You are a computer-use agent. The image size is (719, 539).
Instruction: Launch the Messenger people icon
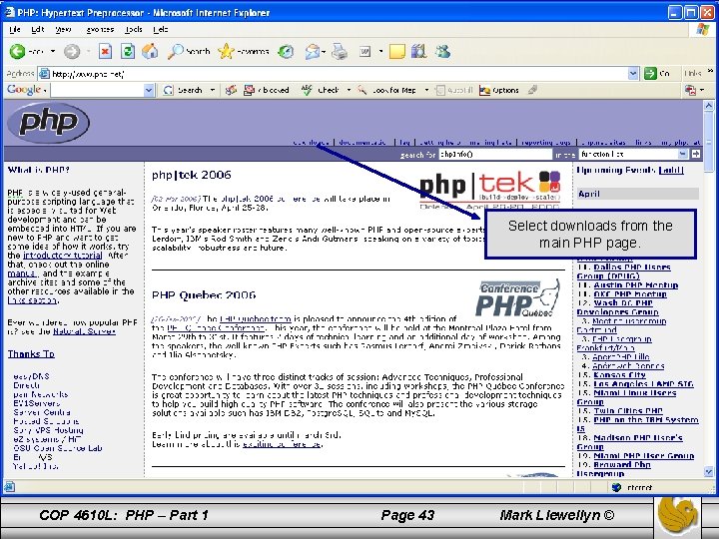tap(443, 51)
